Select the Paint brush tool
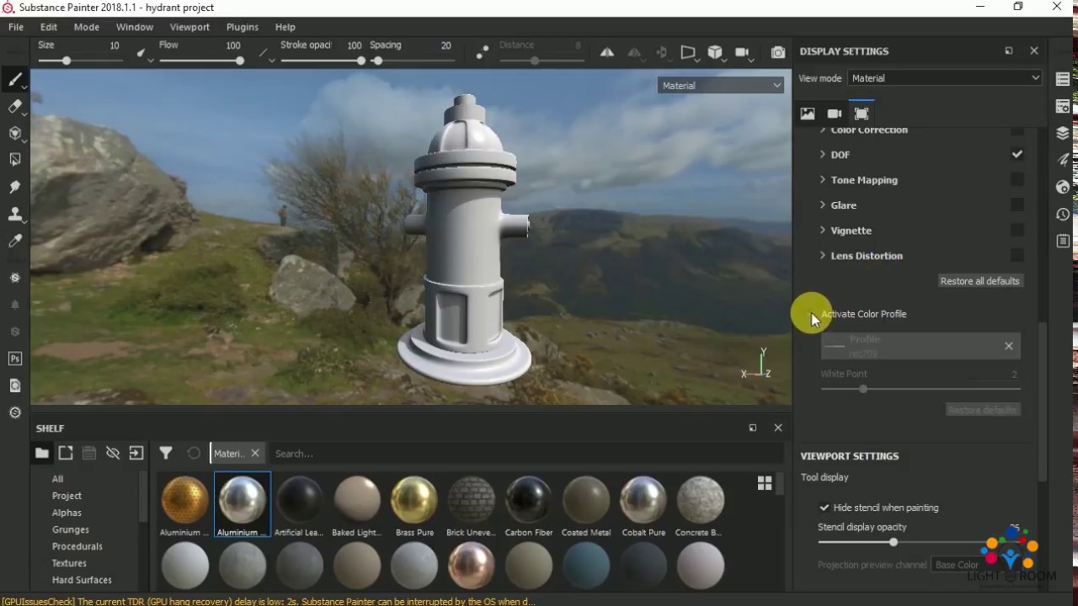 [x=14, y=80]
